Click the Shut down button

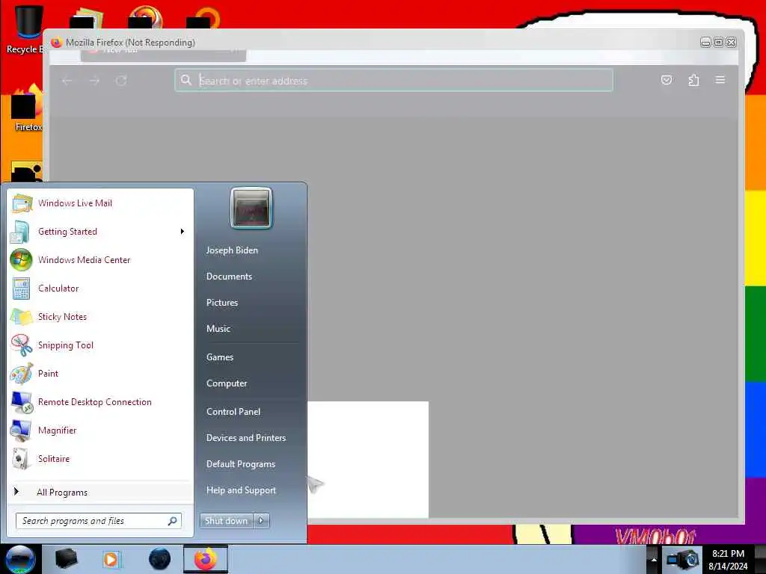tap(226, 521)
